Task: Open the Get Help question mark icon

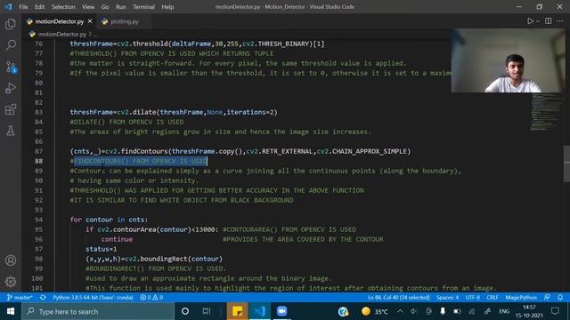Action: 343,311
